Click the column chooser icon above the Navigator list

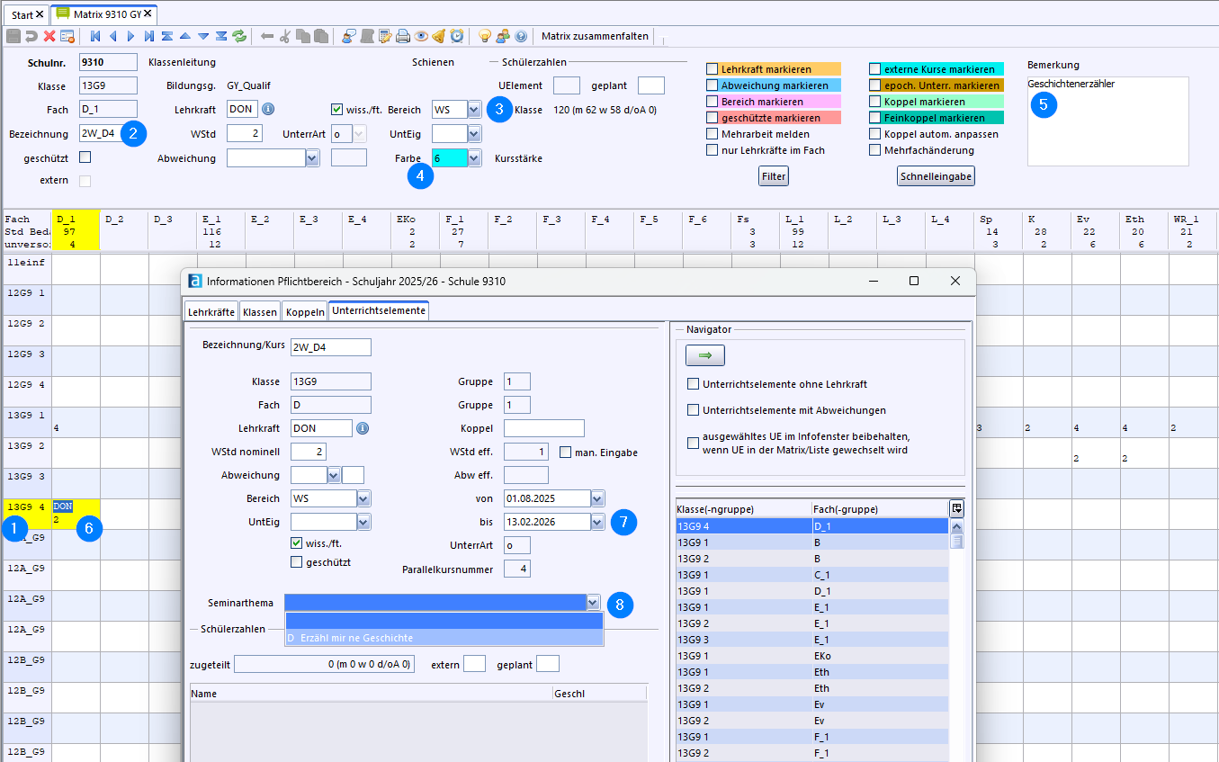point(956,508)
